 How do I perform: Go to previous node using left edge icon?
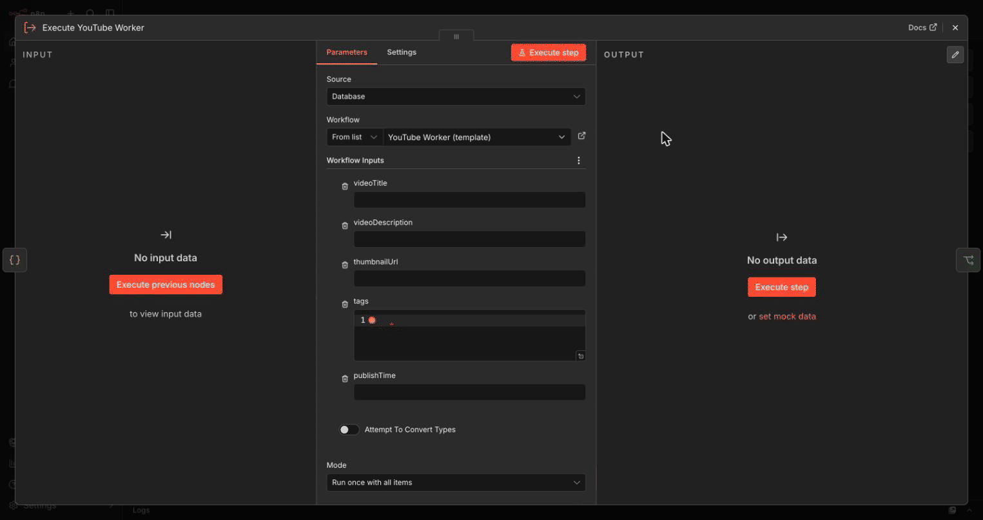[x=15, y=260]
